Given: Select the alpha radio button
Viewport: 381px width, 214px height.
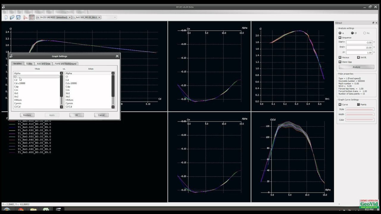Looking at the screenshot, I should coord(340,33).
